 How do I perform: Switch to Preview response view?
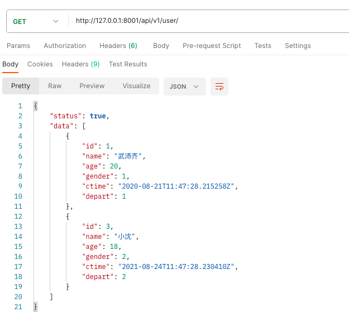[92, 86]
